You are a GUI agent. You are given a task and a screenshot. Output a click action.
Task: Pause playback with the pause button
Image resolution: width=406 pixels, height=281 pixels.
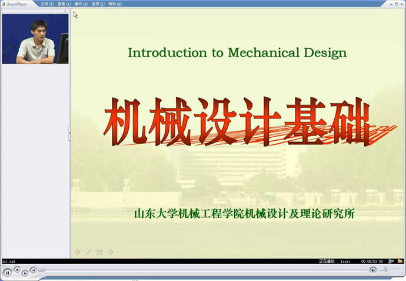click(8, 272)
